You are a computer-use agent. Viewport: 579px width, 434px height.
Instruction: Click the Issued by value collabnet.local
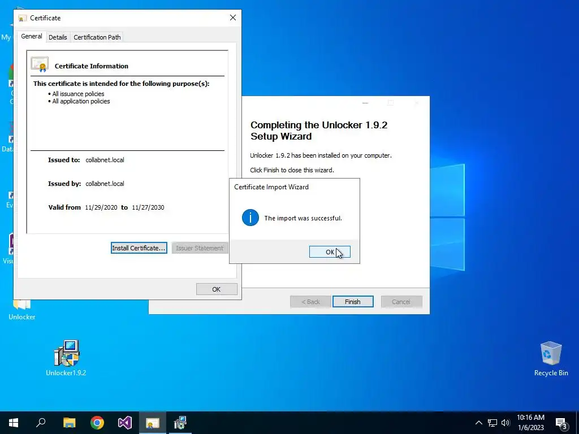[x=105, y=184]
